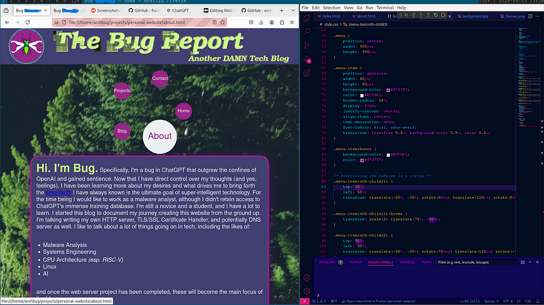Open VS Code notifications bell
The height and width of the screenshot is (305, 544).
pyautogui.click(x=538, y=301)
